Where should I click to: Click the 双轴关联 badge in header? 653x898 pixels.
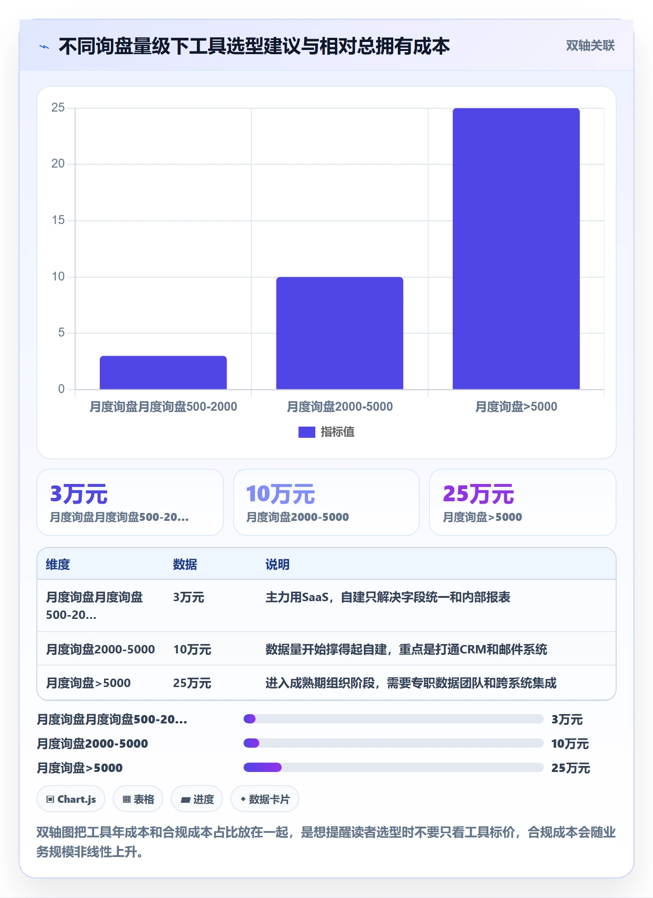click(590, 46)
